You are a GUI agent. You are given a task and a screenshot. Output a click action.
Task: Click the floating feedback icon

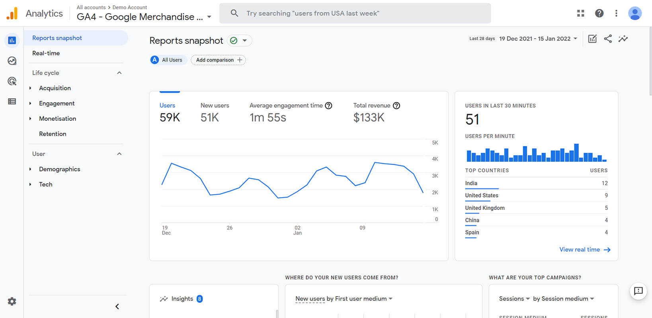point(638,291)
